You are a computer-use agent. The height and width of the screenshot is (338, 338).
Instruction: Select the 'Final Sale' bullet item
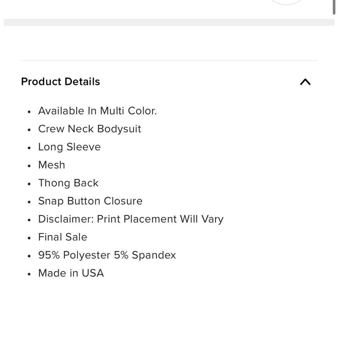pos(63,237)
